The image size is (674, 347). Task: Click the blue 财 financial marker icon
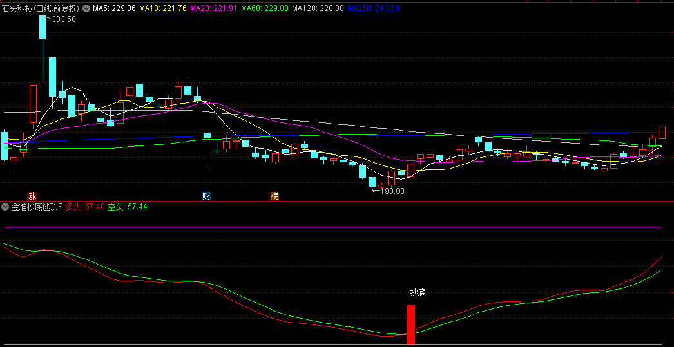(x=206, y=196)
